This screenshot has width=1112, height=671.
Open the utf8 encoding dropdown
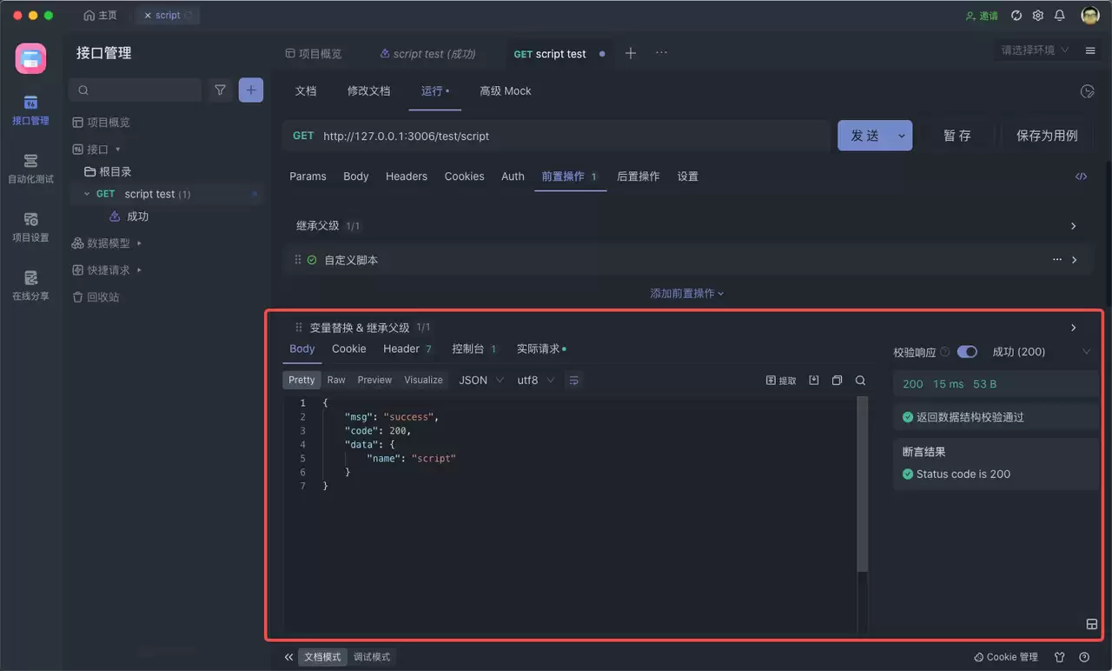coord(535,380)
